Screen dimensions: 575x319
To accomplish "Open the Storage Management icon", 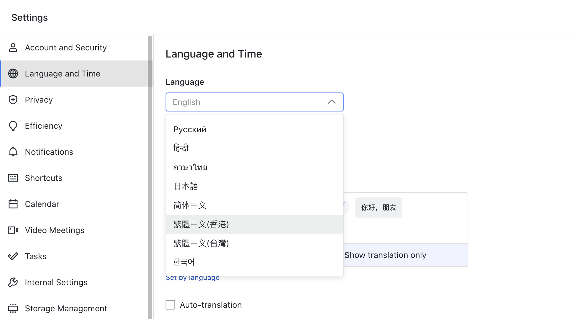I will 13,308.
